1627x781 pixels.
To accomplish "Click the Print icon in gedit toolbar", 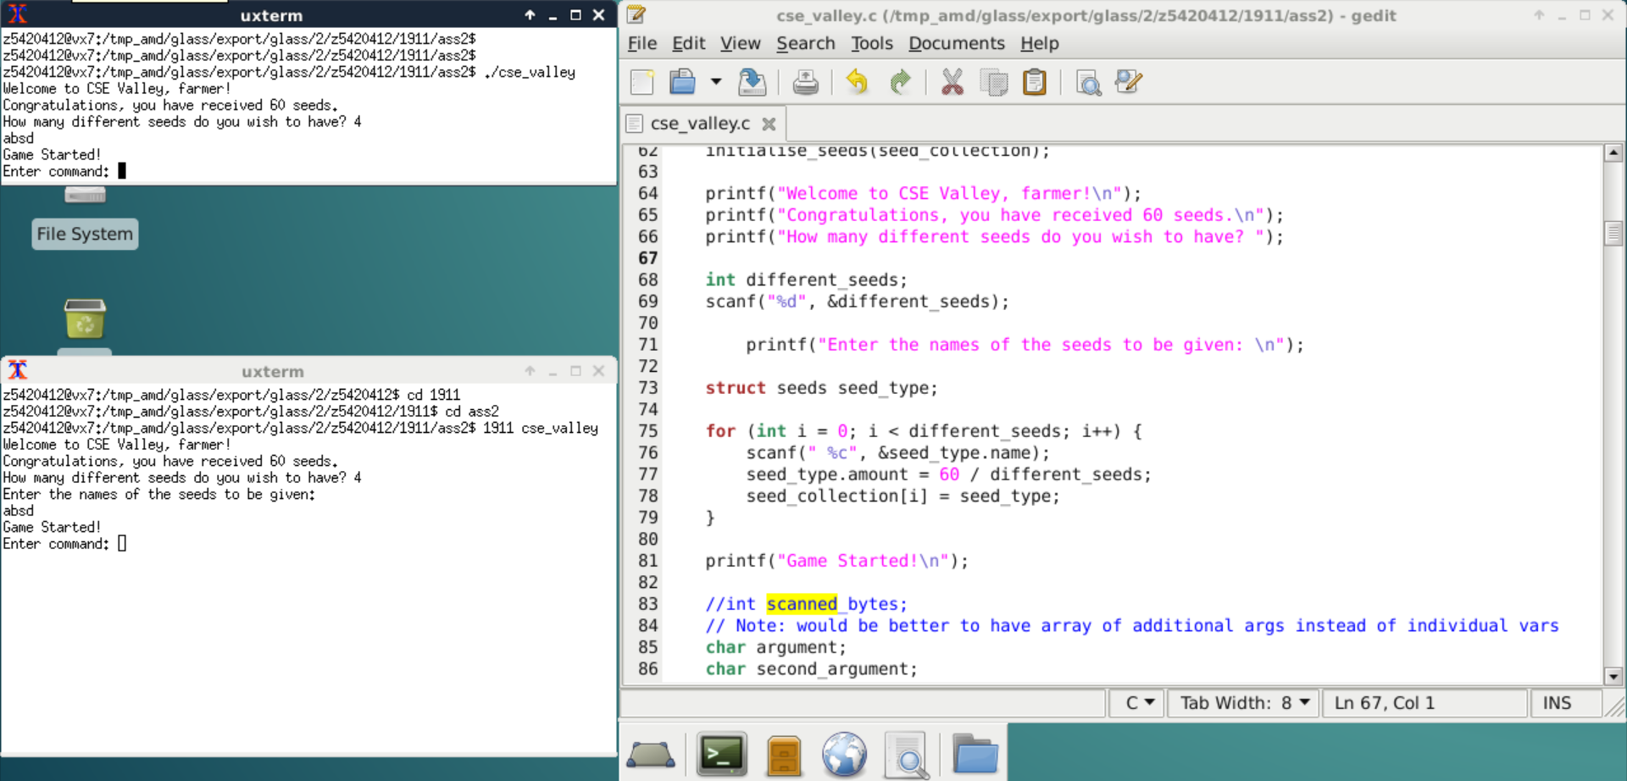I will (805, 82).
